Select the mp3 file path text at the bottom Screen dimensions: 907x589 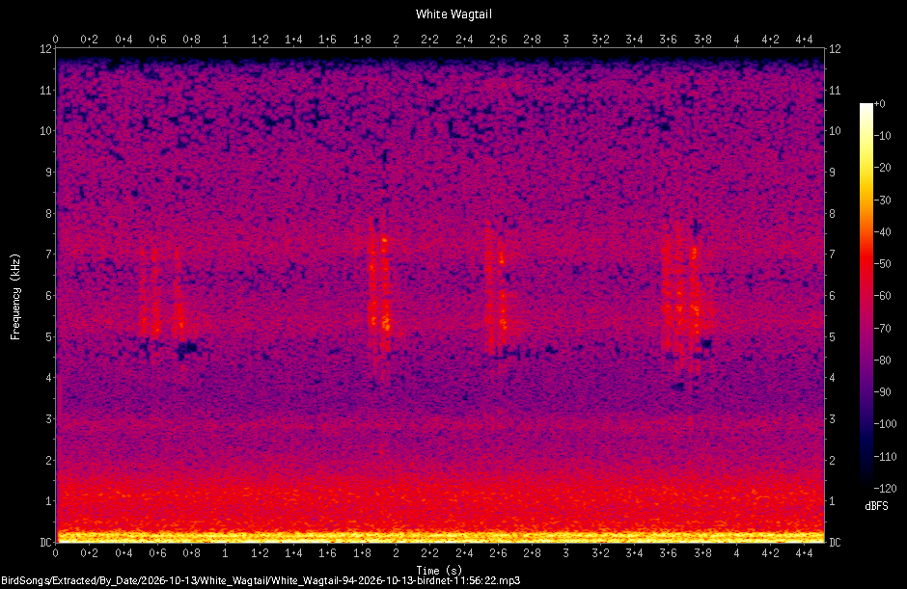pos(261,580)
